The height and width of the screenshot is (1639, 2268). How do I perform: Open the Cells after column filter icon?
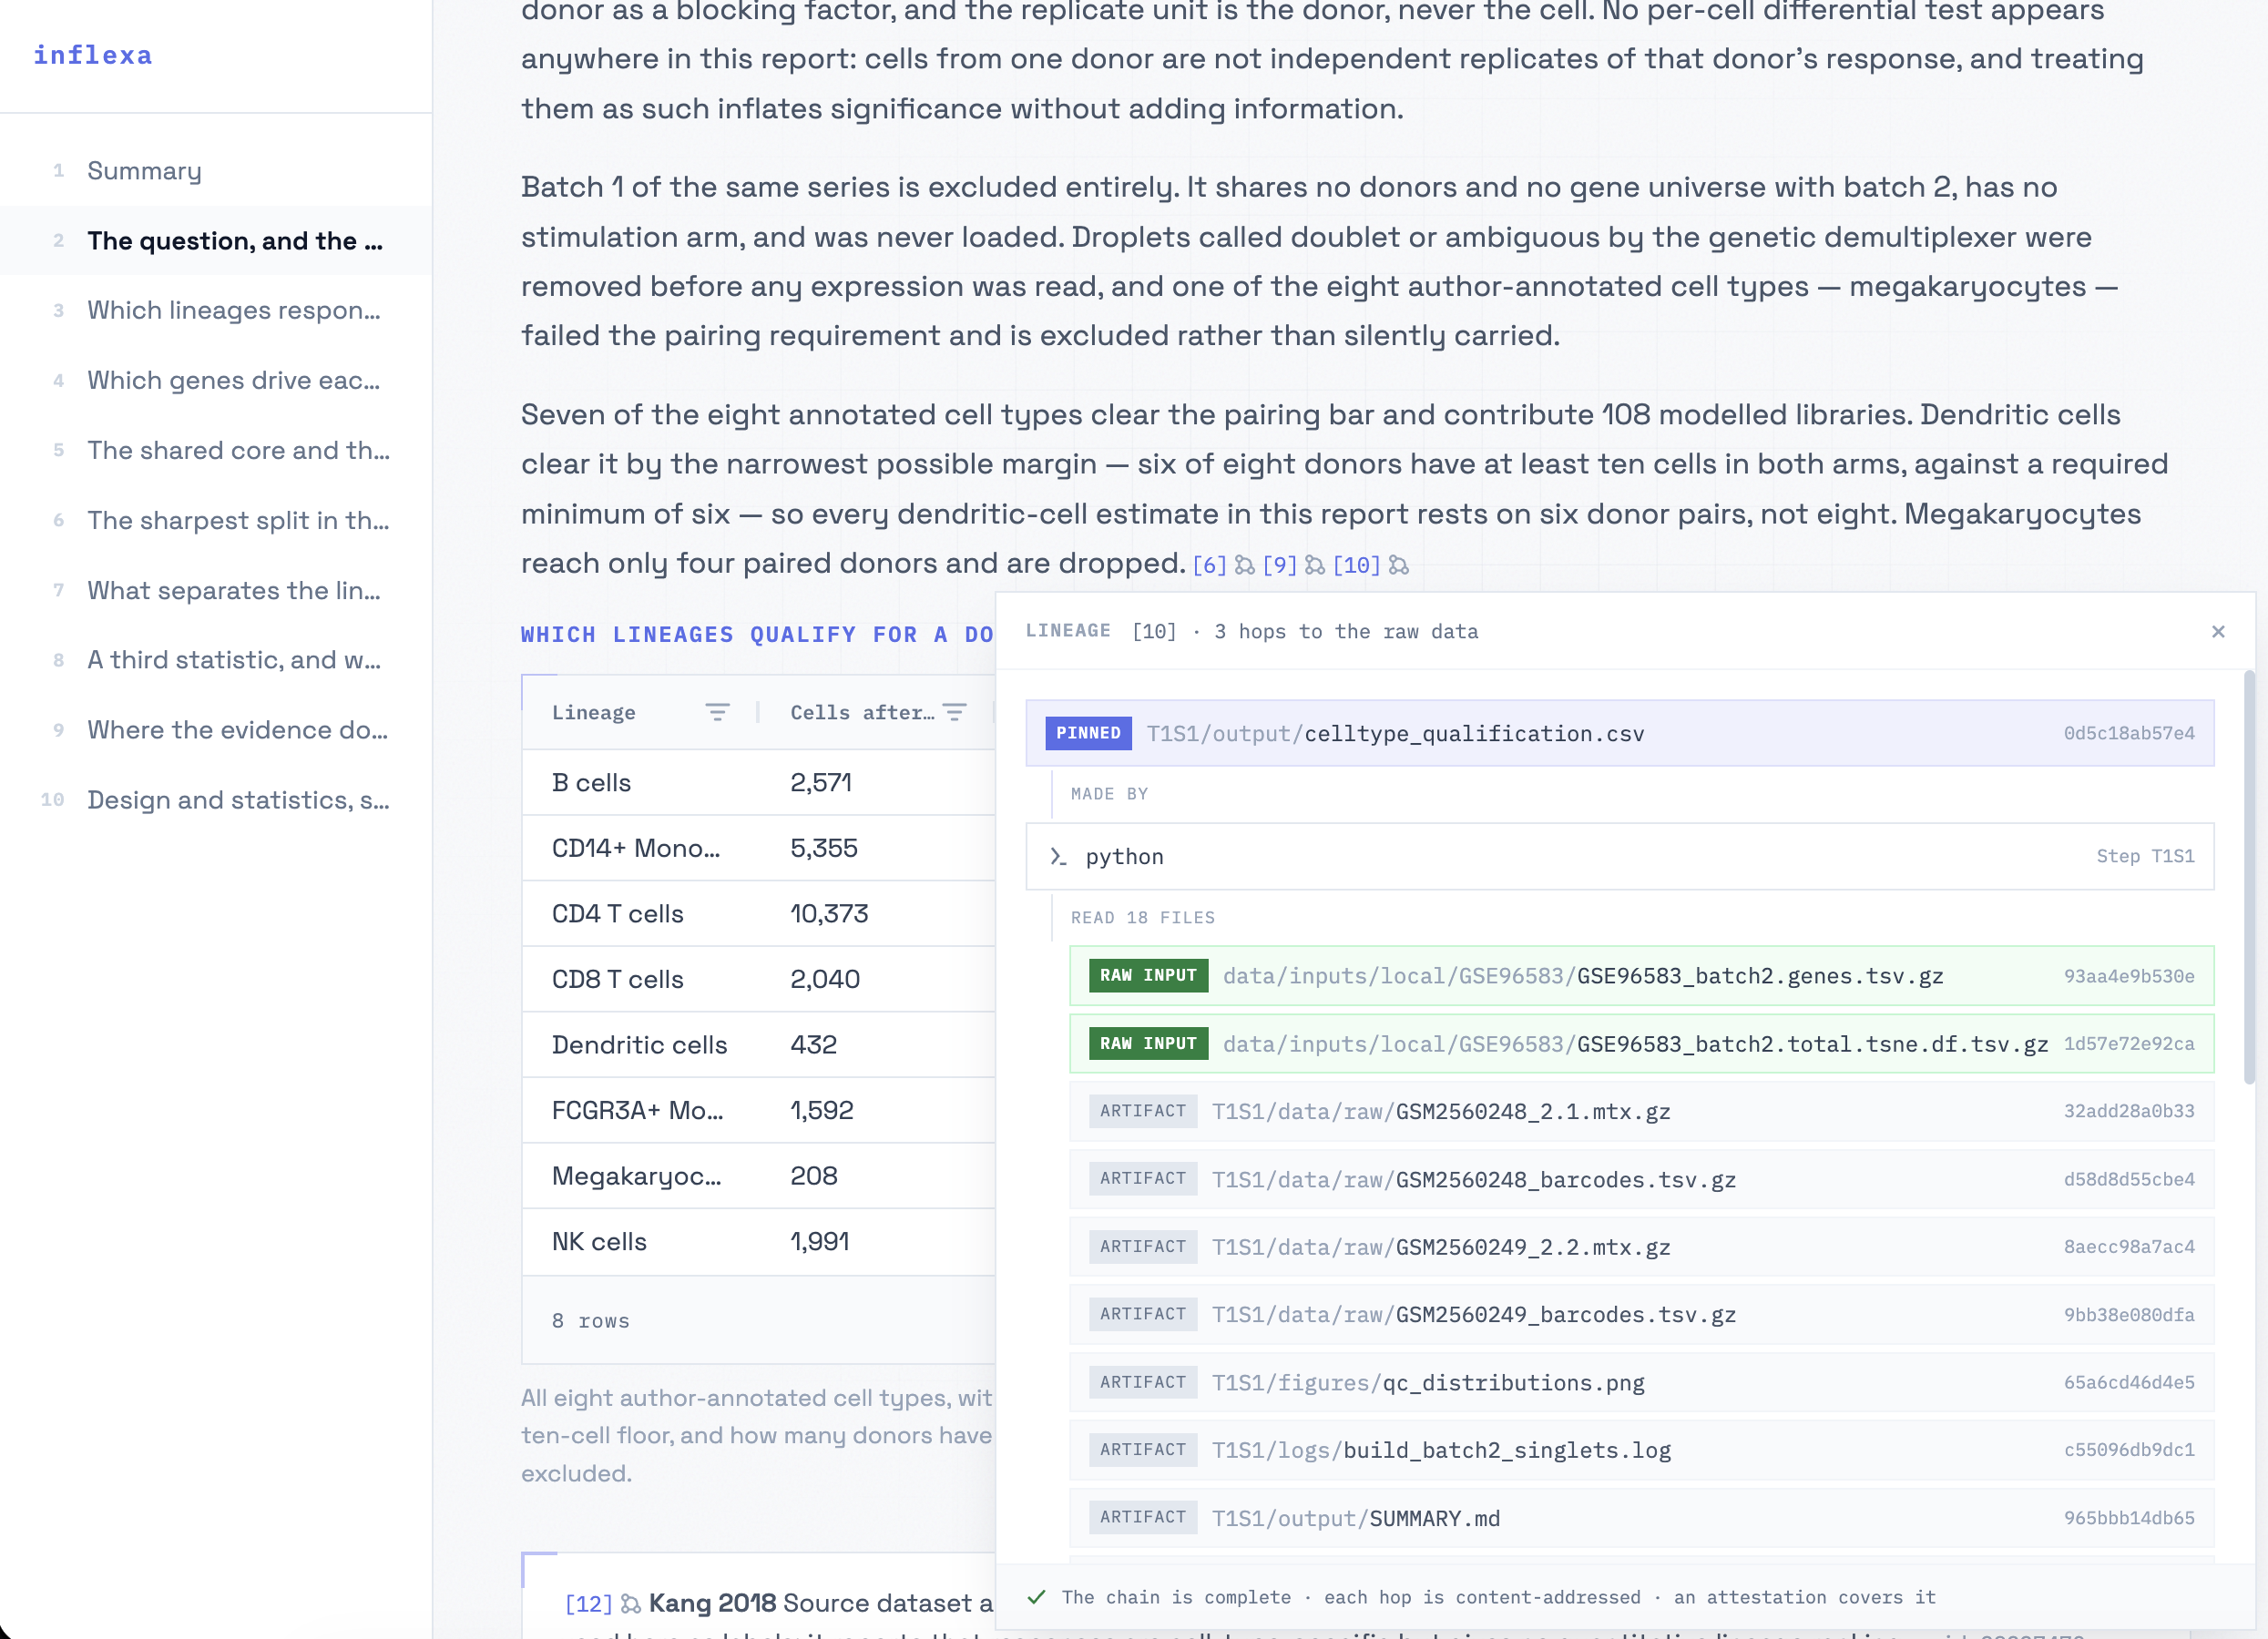(x=955, y=713)
